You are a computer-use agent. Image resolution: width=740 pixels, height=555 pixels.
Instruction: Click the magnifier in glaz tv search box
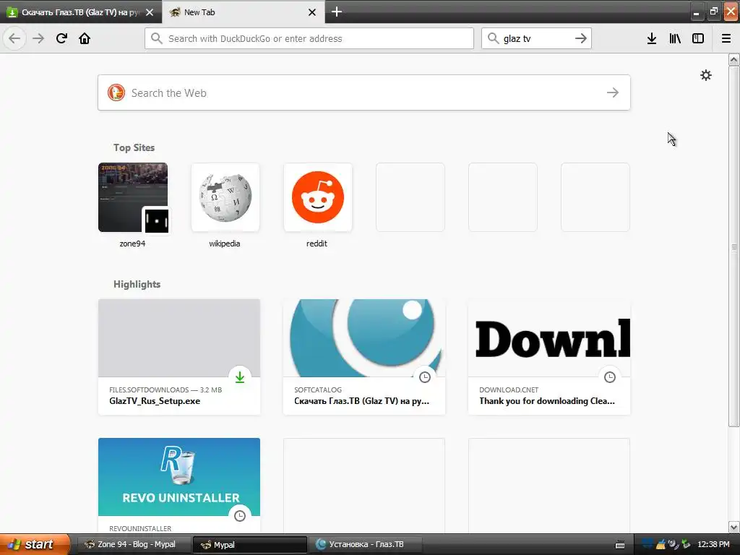pos(493,38)
